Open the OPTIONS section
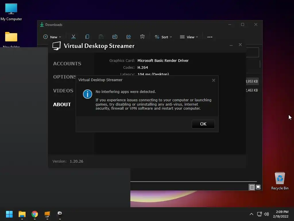This screenshot has height=221, width=294. (x=65, y=77)
